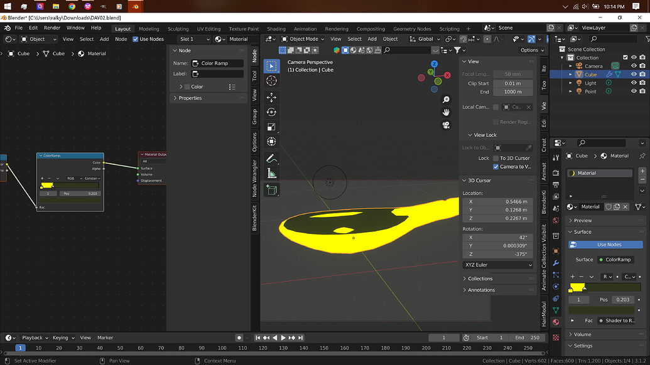Select the 3D Cursor tool

click(271, 81)
